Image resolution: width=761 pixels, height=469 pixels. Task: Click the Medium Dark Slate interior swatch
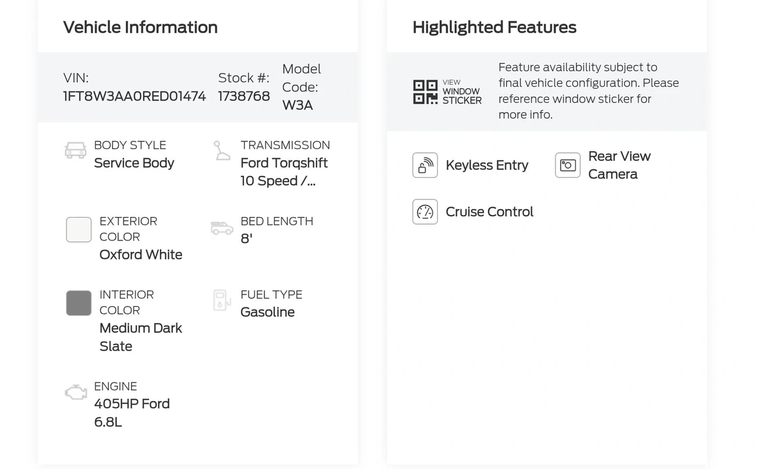(78, 304)
